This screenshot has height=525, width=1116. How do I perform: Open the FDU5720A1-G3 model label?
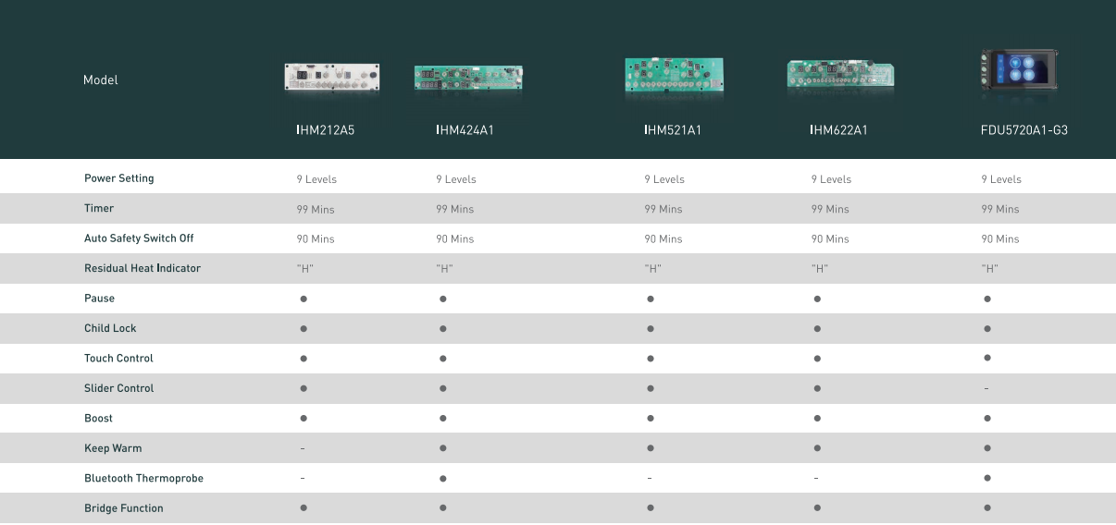point(1024,130)
